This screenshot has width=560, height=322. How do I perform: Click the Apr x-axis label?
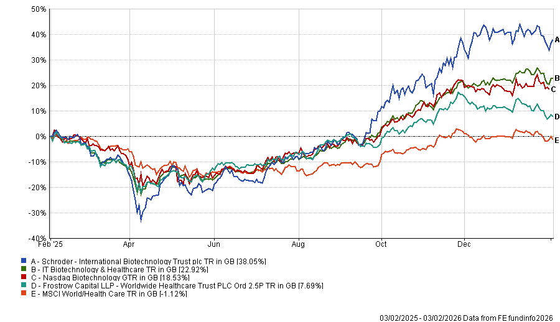point(129,246)
